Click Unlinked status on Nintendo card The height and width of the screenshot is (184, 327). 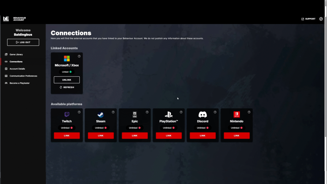237,128
